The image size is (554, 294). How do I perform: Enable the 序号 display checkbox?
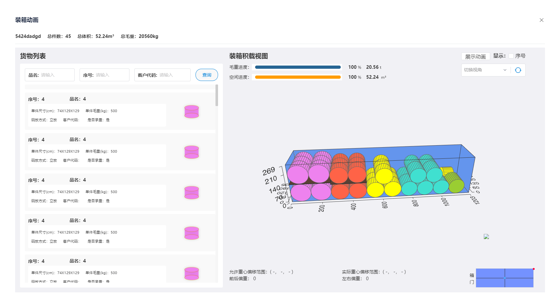tap(511, 56)
